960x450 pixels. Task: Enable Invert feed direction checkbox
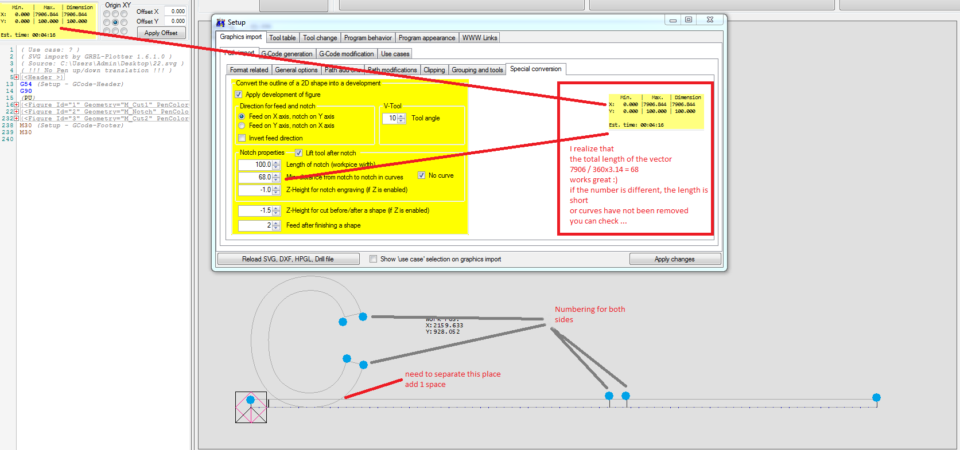tap(242, 138)
